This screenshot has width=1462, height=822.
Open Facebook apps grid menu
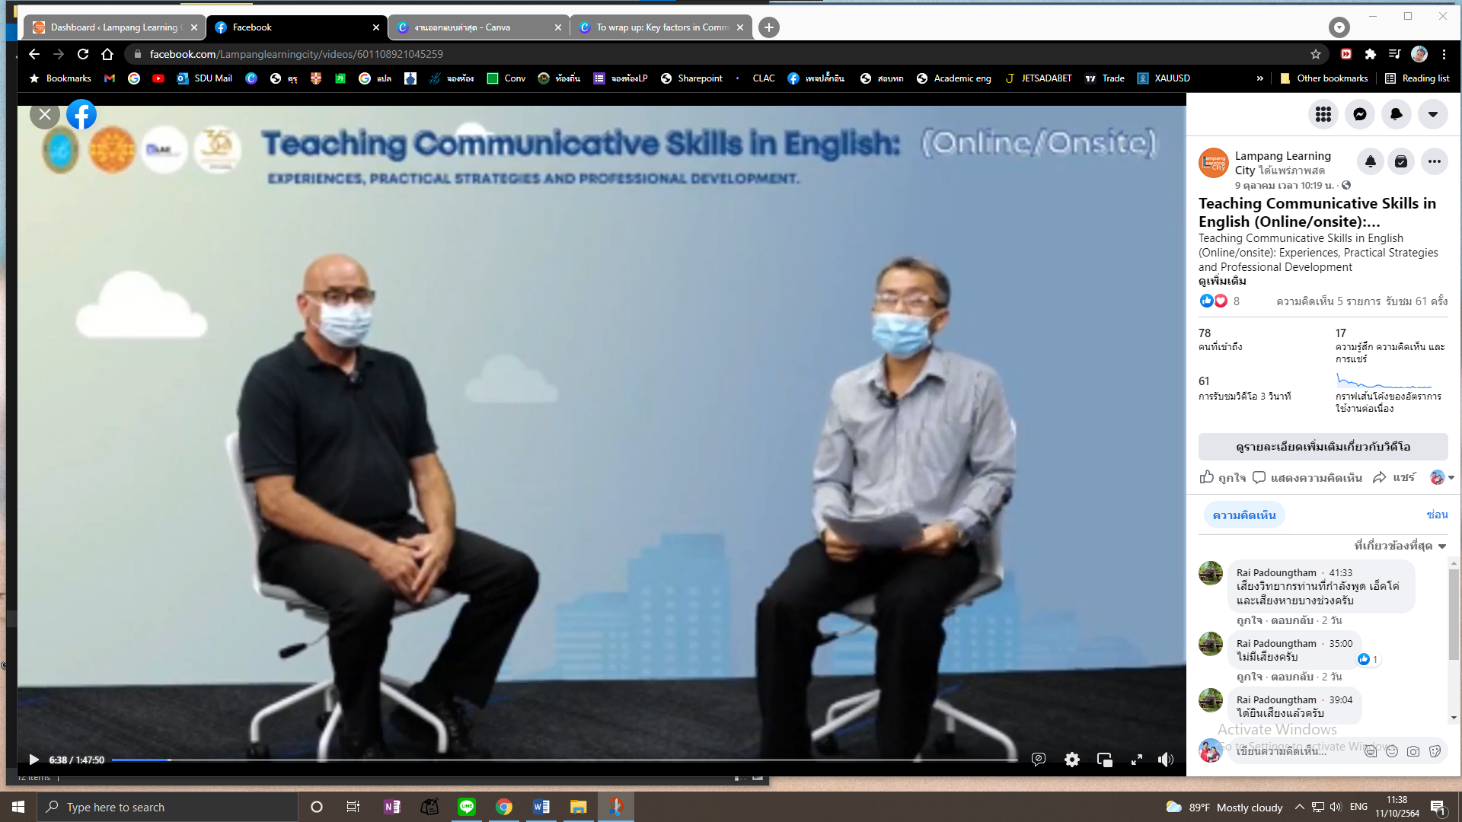[1323, 114]
